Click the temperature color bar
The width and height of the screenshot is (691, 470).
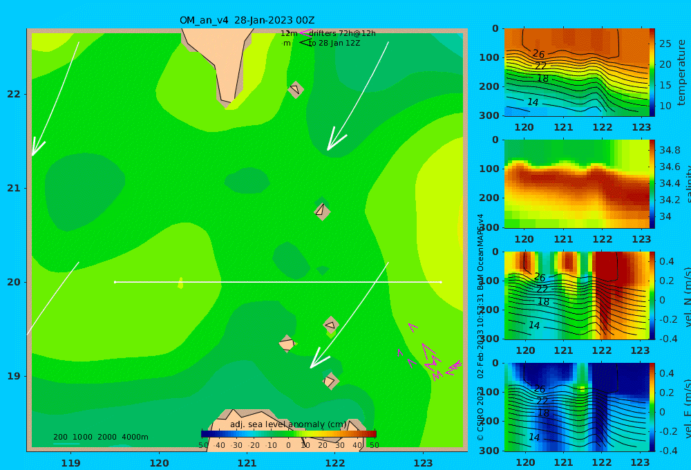click(x=652, y=73)
